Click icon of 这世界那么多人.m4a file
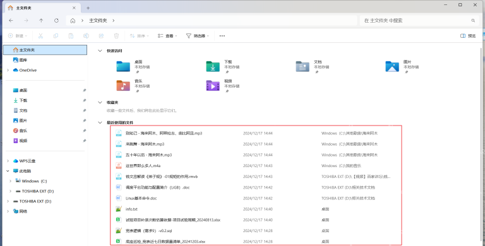485x246 pixels. [119, 166]
